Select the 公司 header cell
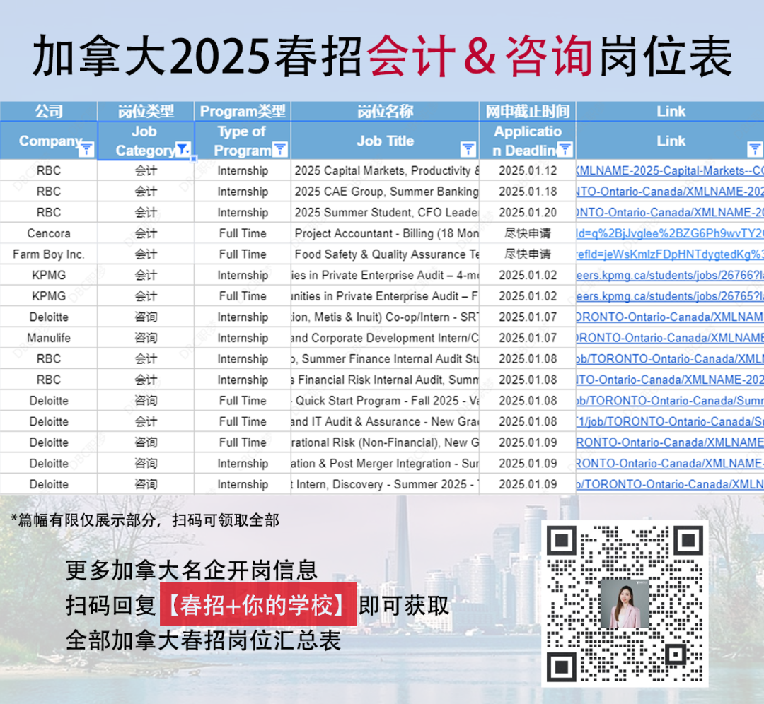The width and height of the screenshot is (764, 704). click(49, 112)
